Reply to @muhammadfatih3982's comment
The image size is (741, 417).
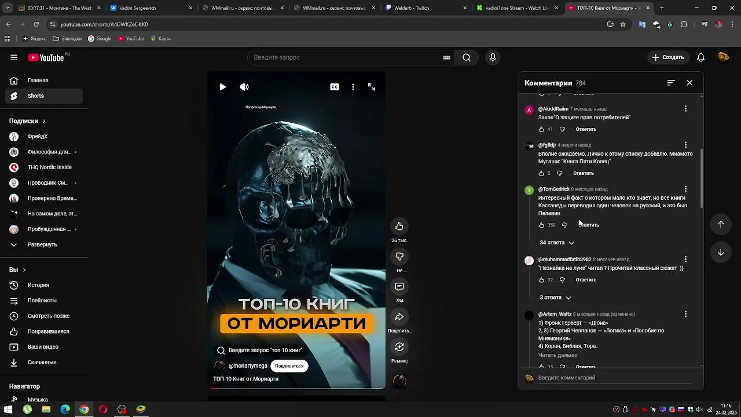[586, 280]
